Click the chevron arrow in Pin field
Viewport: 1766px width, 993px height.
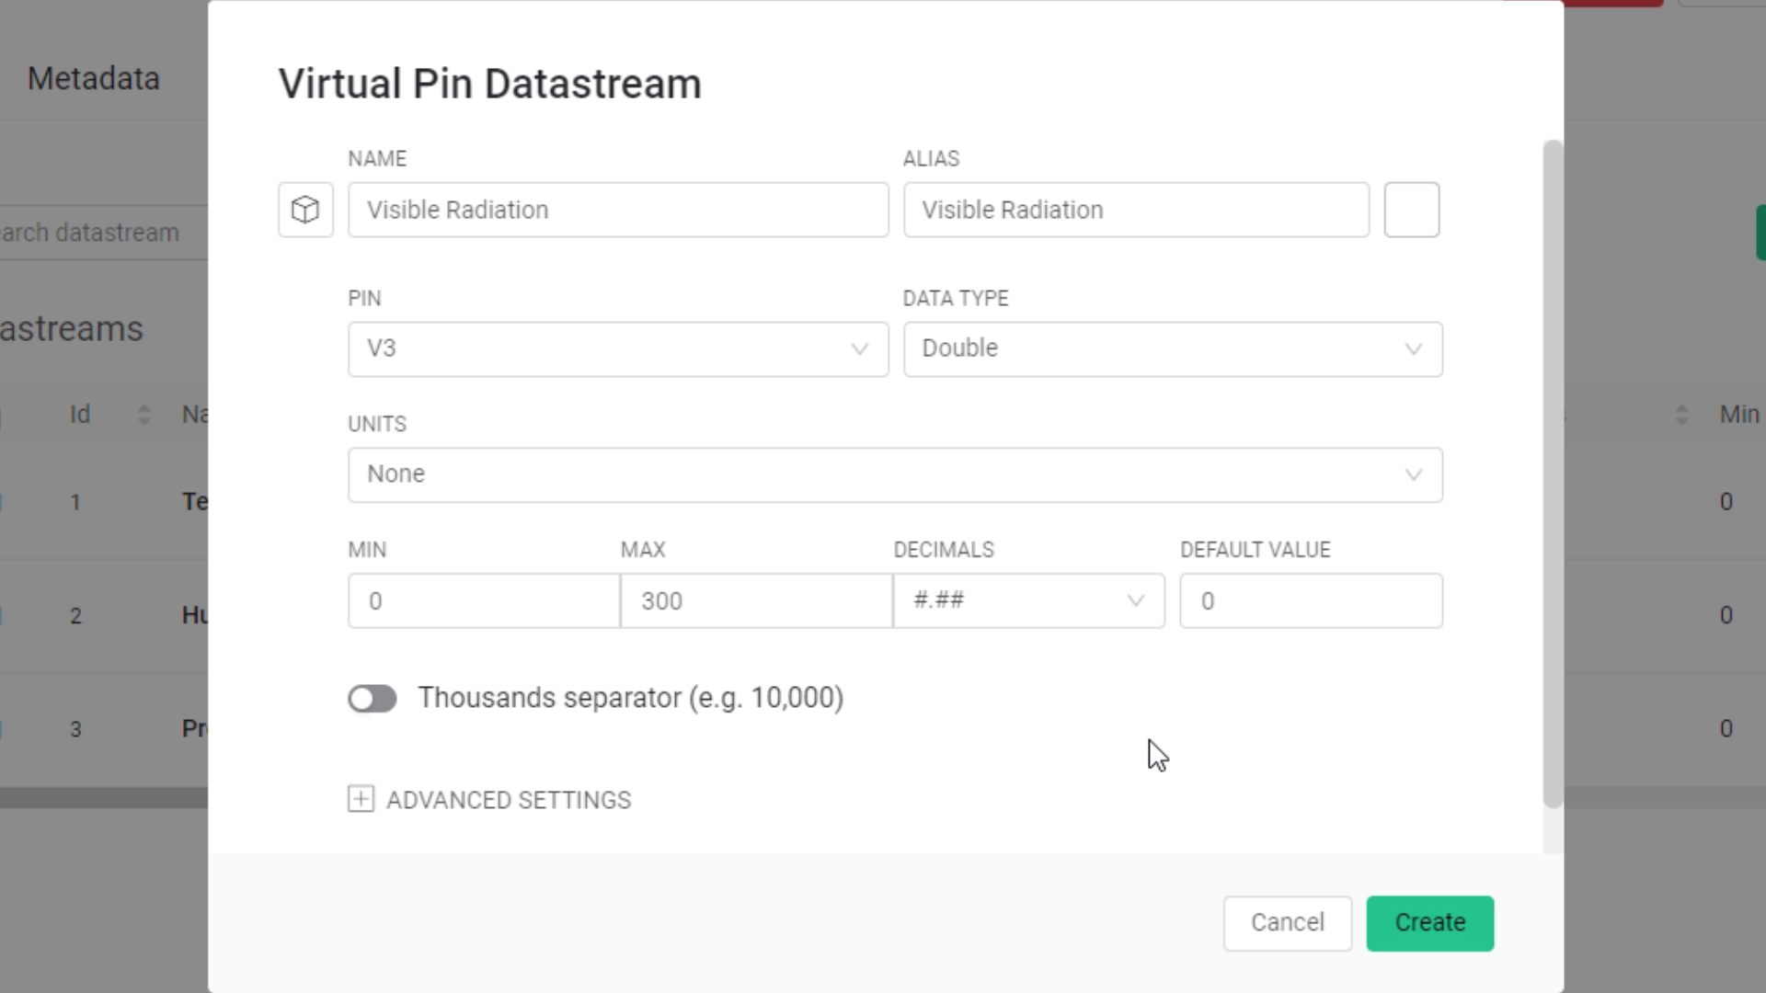(859, 349)
